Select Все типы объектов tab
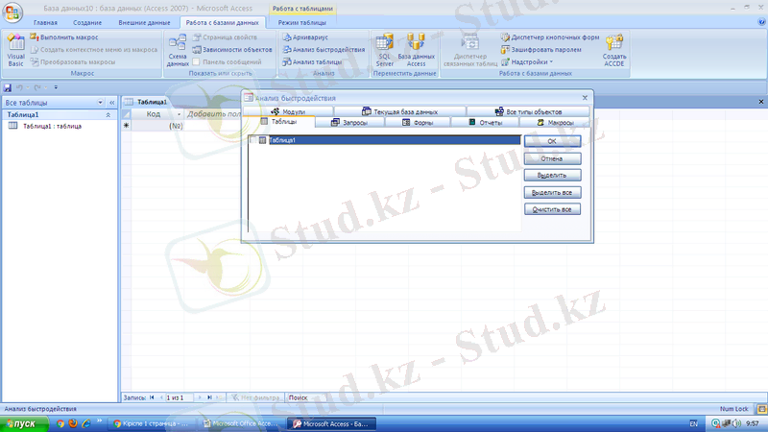 pyautogui.click(x=528, y=111)
